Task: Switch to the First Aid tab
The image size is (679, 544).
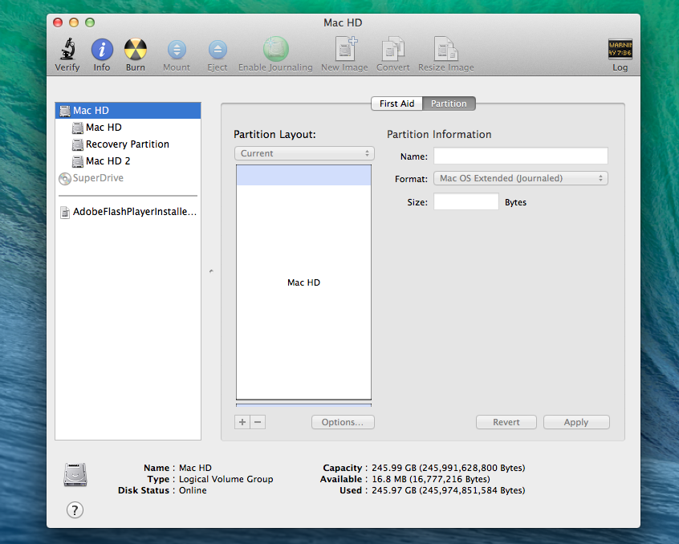Action: (x=396, y=104)
